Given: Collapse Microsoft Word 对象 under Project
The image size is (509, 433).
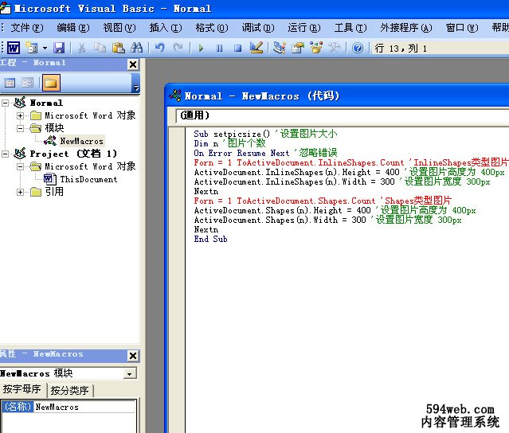Looking at the screenshot, I should pyautogui.click(x=20, y=166).
